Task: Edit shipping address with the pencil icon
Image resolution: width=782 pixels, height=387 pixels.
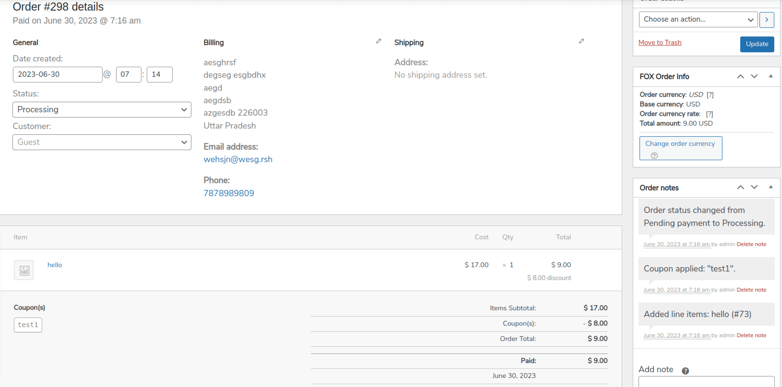Action: point(581,41)
